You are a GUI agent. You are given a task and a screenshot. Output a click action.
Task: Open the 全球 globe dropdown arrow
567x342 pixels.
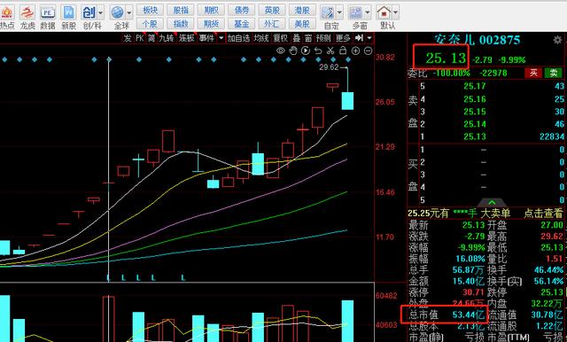point(129,13)
